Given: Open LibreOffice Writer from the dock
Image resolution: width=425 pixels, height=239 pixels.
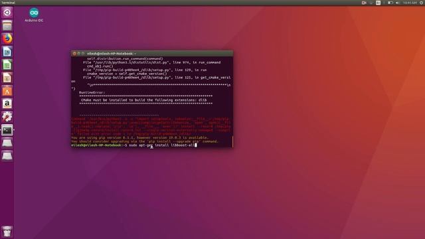Looking at the screenshot, I should [x=7, y=52].
